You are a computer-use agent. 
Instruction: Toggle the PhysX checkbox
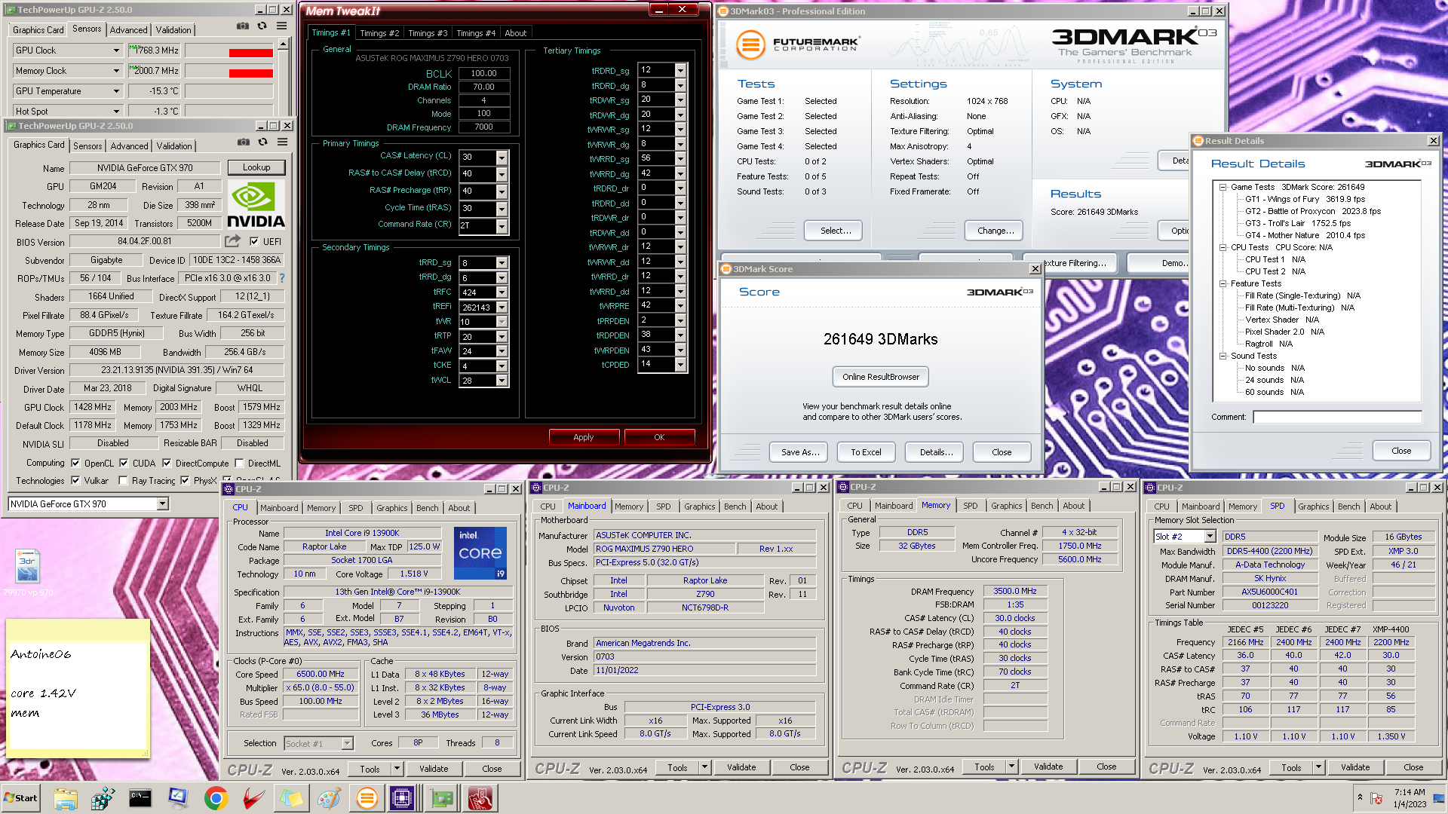185,480
